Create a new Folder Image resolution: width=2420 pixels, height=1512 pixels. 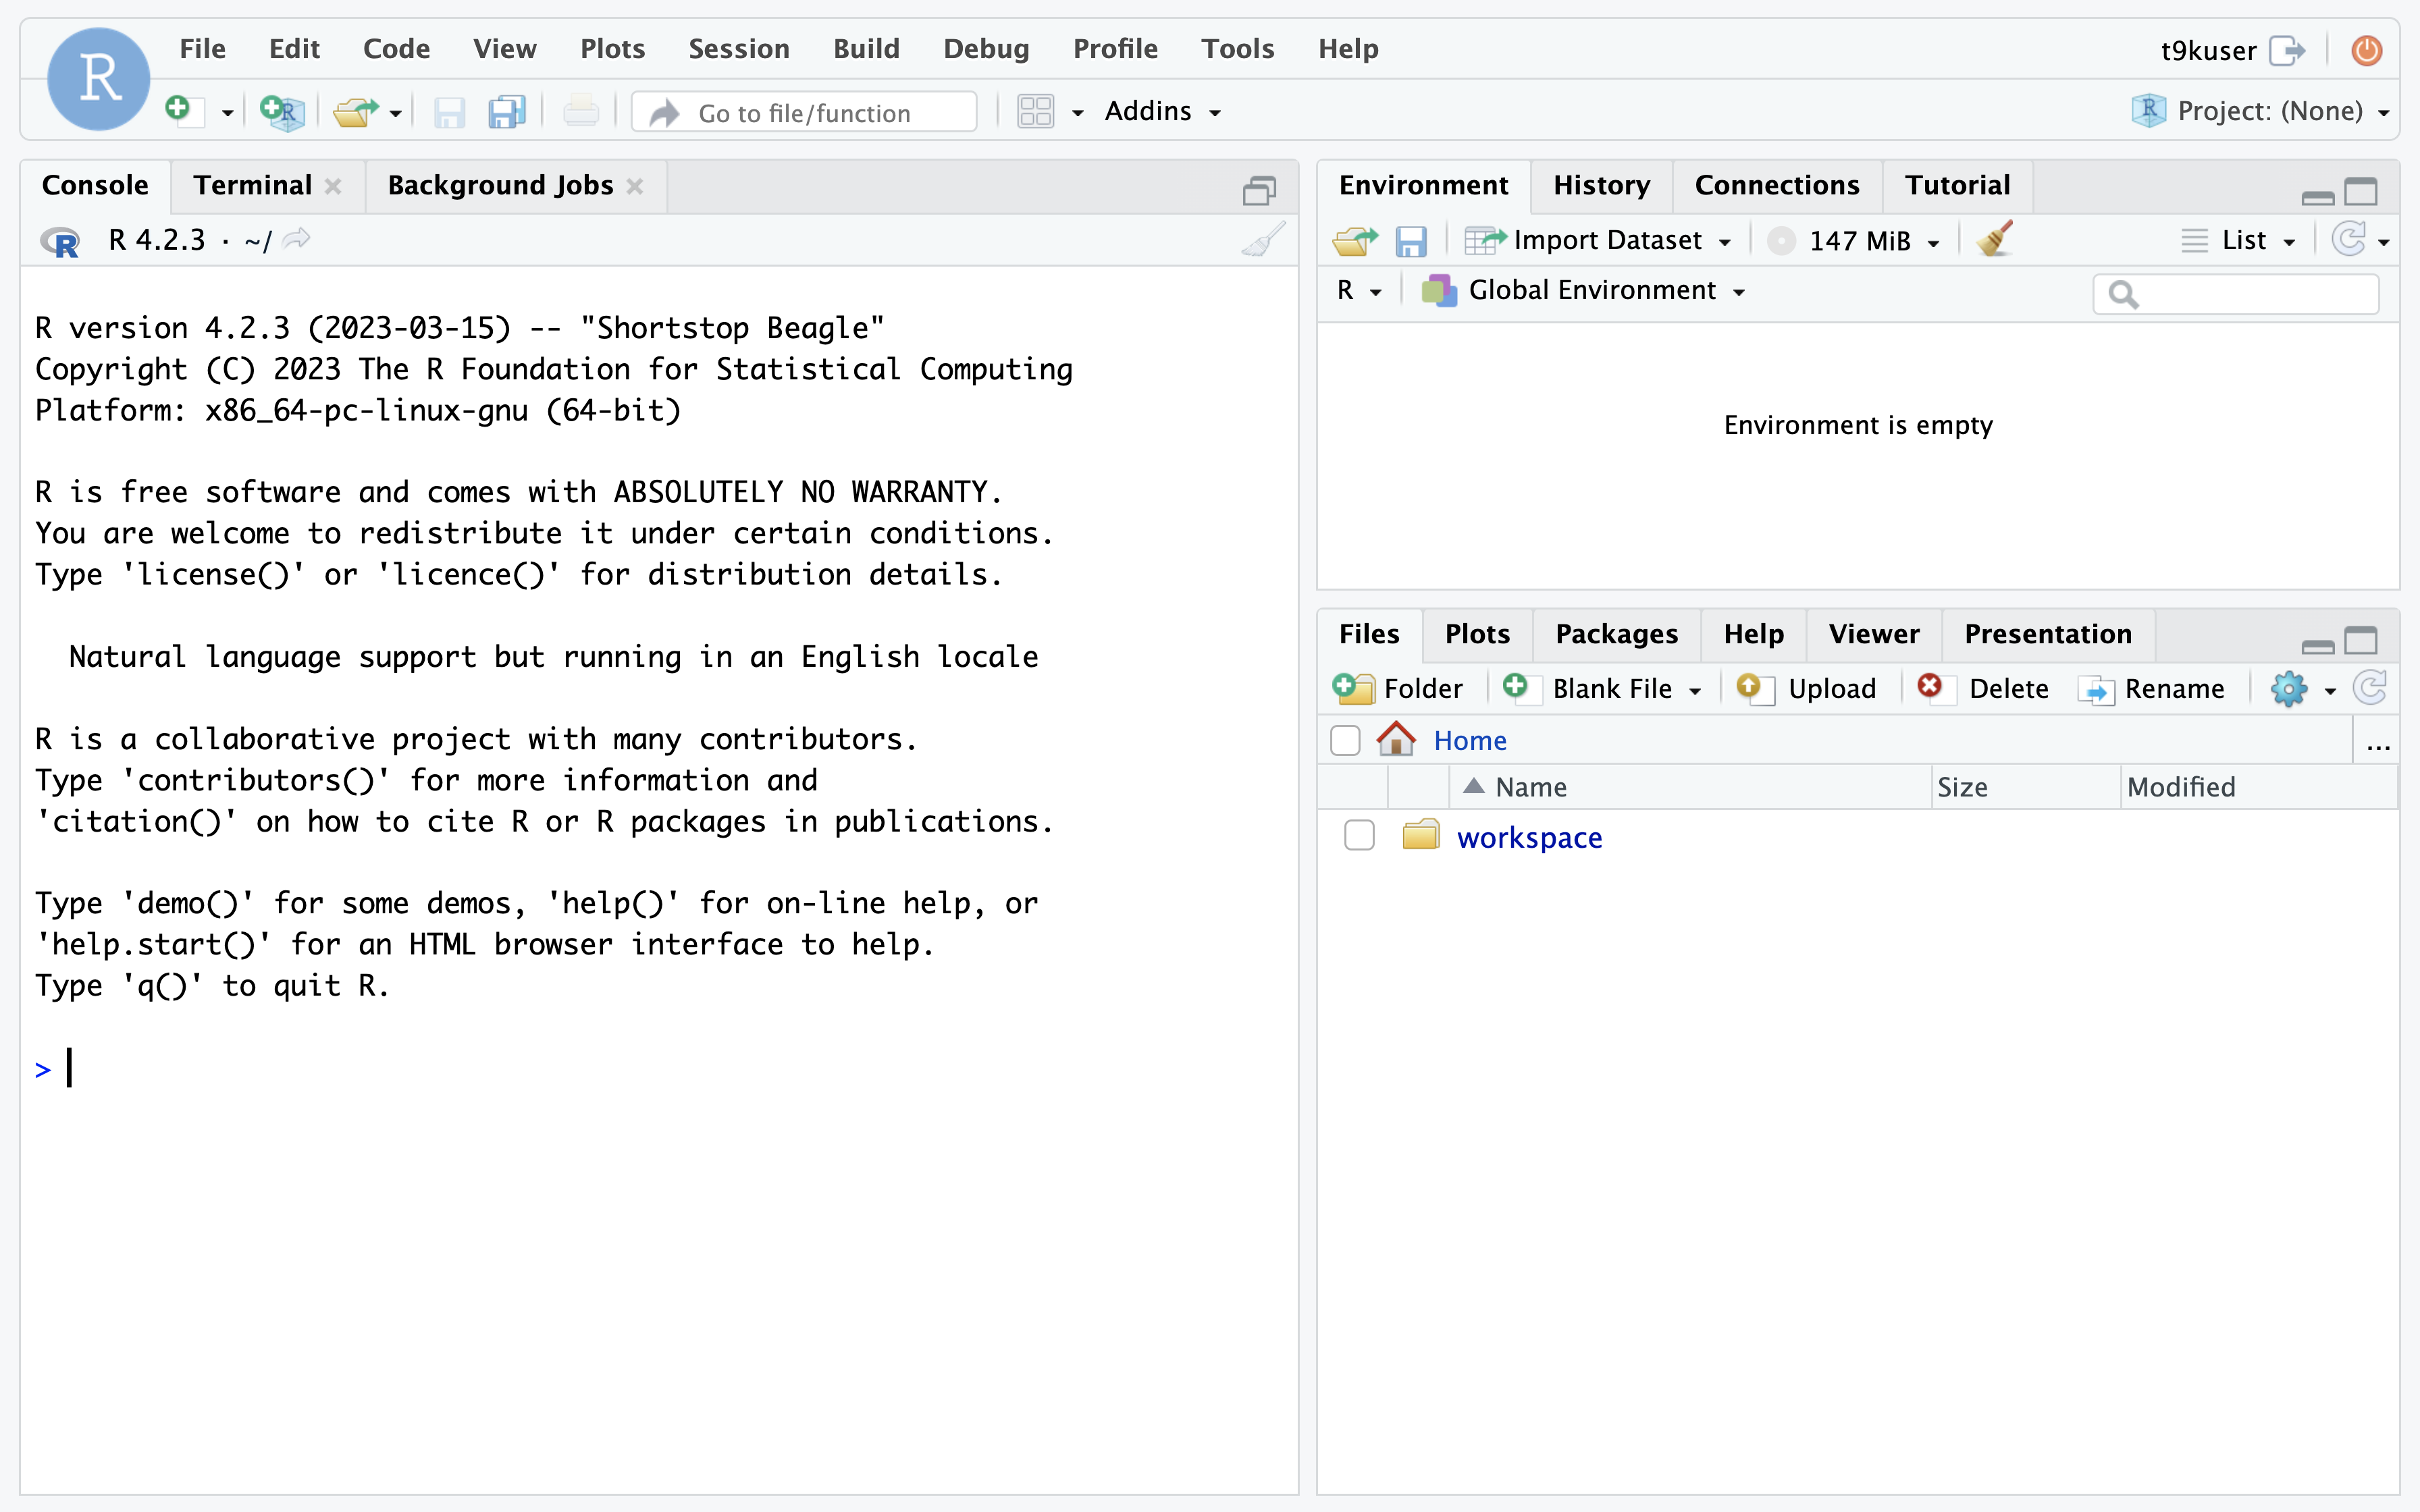click(1398, 688)
